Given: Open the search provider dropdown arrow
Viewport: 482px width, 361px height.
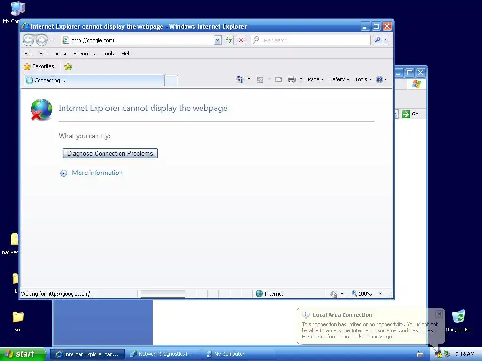Looking at the screenshot, I should [386, 40].
